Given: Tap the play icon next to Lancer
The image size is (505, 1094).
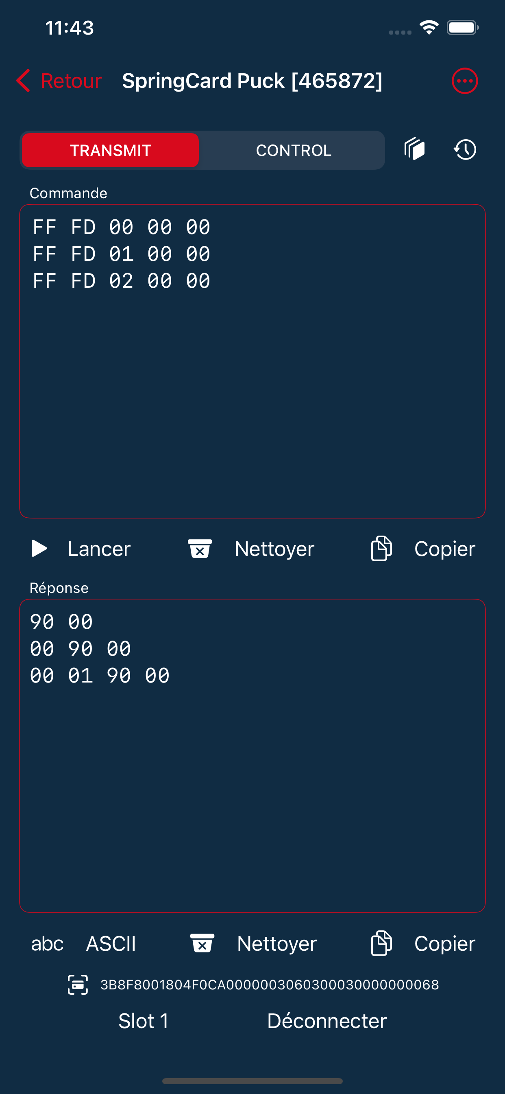Looking at the screenshot, I should coord(39,549).
